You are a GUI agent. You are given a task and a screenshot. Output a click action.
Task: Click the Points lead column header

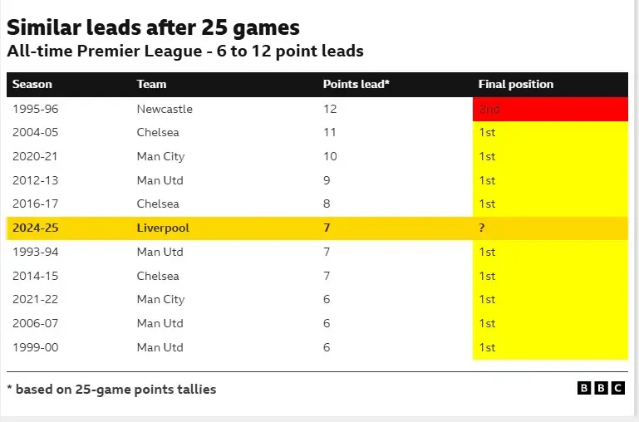356,84
